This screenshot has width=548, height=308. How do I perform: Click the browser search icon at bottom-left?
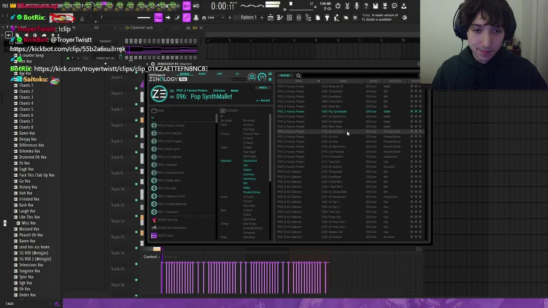click(57, 304)
